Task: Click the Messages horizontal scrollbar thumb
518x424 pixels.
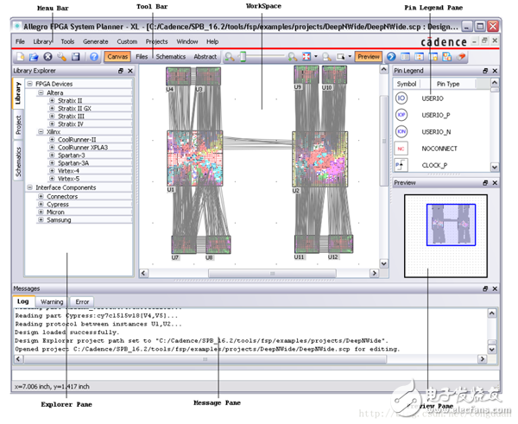Action: pos(205,359)
